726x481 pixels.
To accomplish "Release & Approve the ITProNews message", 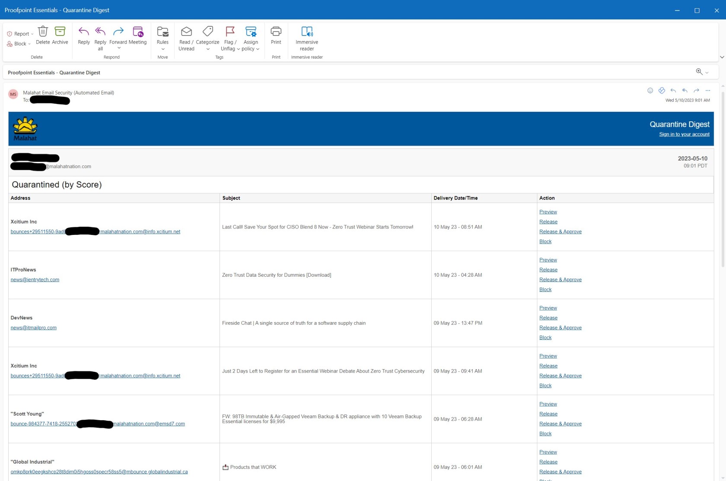I will (560, 279).
